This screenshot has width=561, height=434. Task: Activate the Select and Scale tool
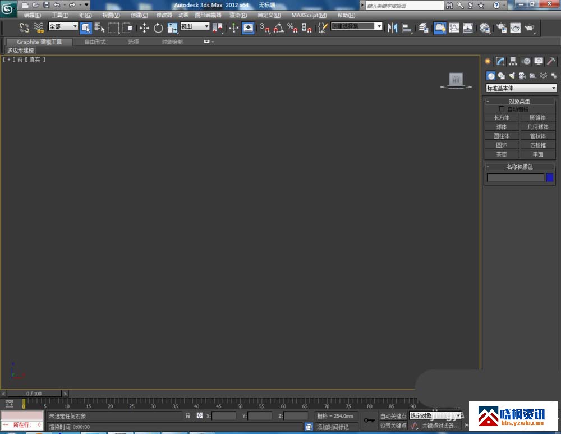click(x=172, y=28)
